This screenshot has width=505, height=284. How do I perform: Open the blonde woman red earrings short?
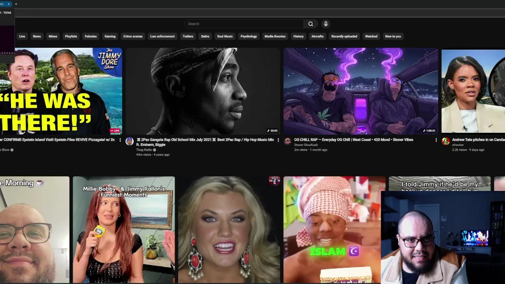(x=229, y=230)
